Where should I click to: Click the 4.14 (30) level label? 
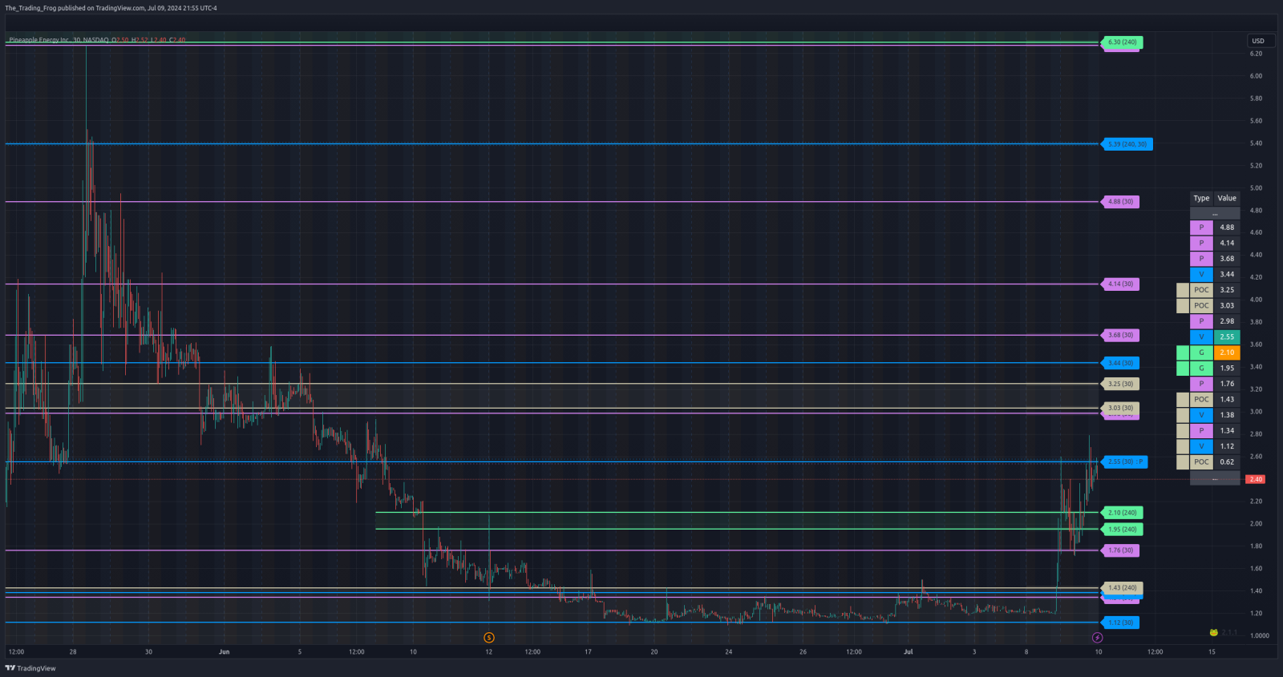coord(1121,284)
